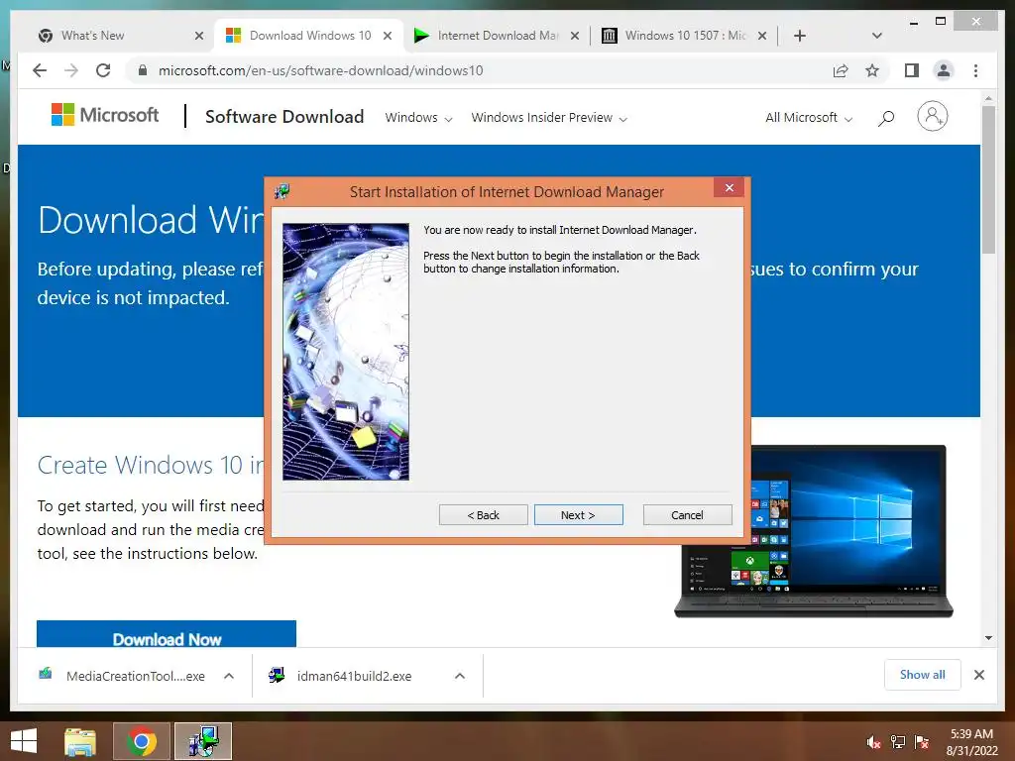Viewport: 1015px width, 761px height.
Task: Reload the current page
Action: click(103, 70)
